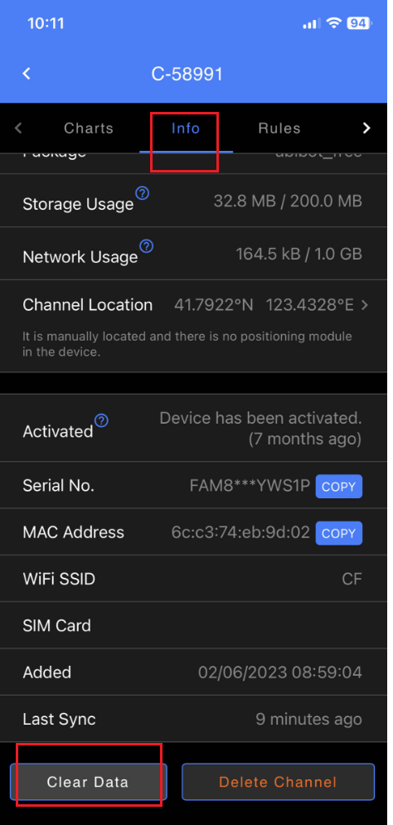Open Activated help question icon
Image resolution: width=393 pixels, height=825 pixels.
tap(101, 420)
